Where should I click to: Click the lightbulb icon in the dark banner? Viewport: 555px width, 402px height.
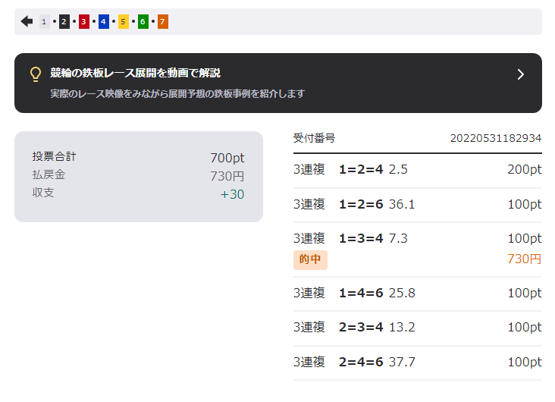(36, 74)
